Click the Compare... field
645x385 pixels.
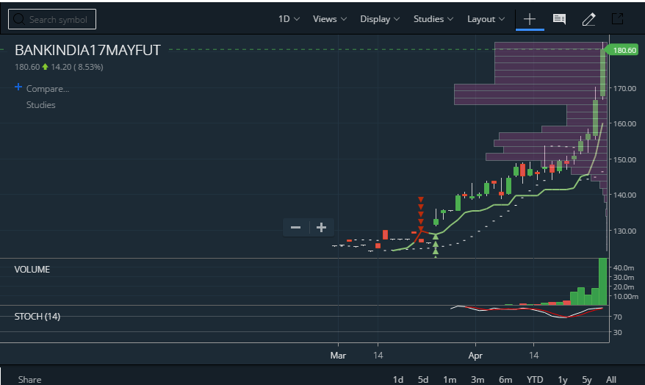[47, 88]
